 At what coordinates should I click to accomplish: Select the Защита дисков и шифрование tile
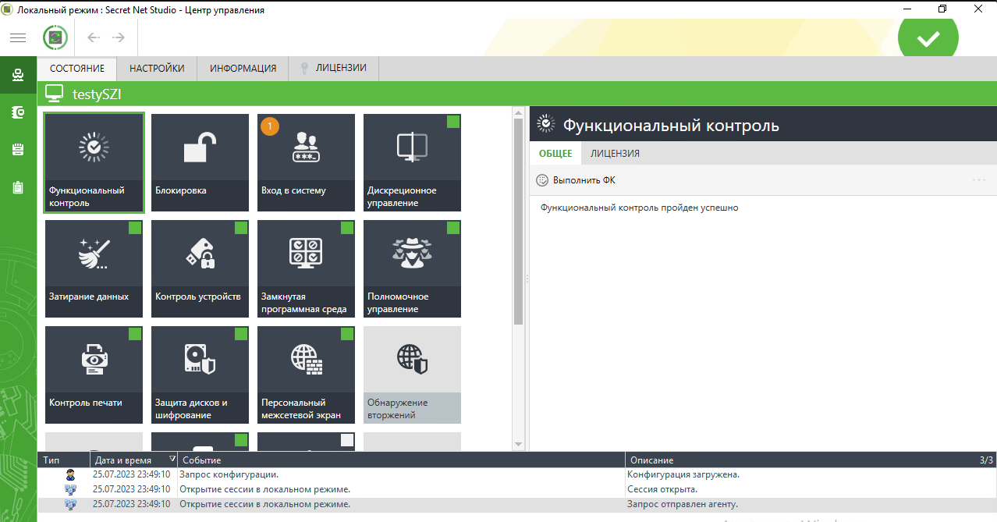(x=200, y=375)
